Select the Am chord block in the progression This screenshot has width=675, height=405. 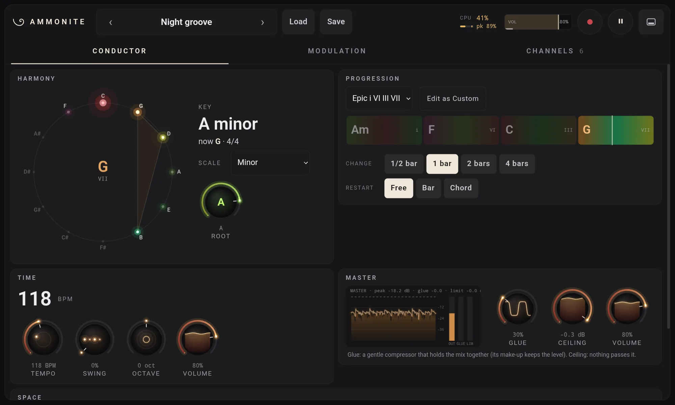tap(384, 130)
